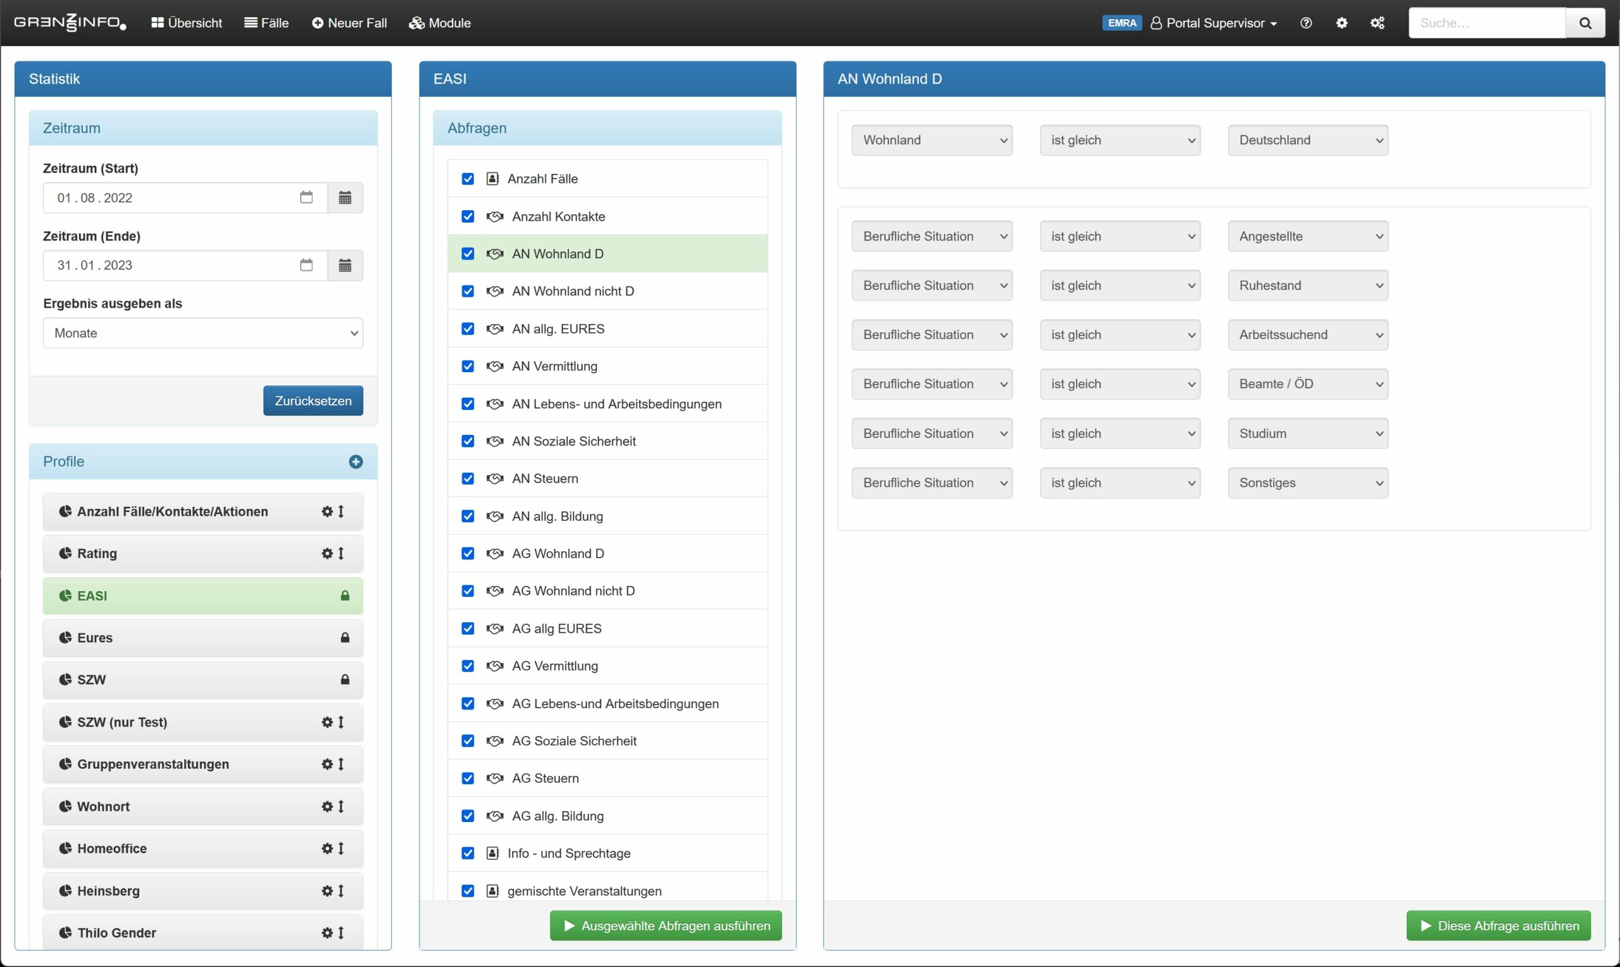Viewport: 1620px width, 967px height.
Task: Open the Fälle menu item
Action: coord(266,23)
